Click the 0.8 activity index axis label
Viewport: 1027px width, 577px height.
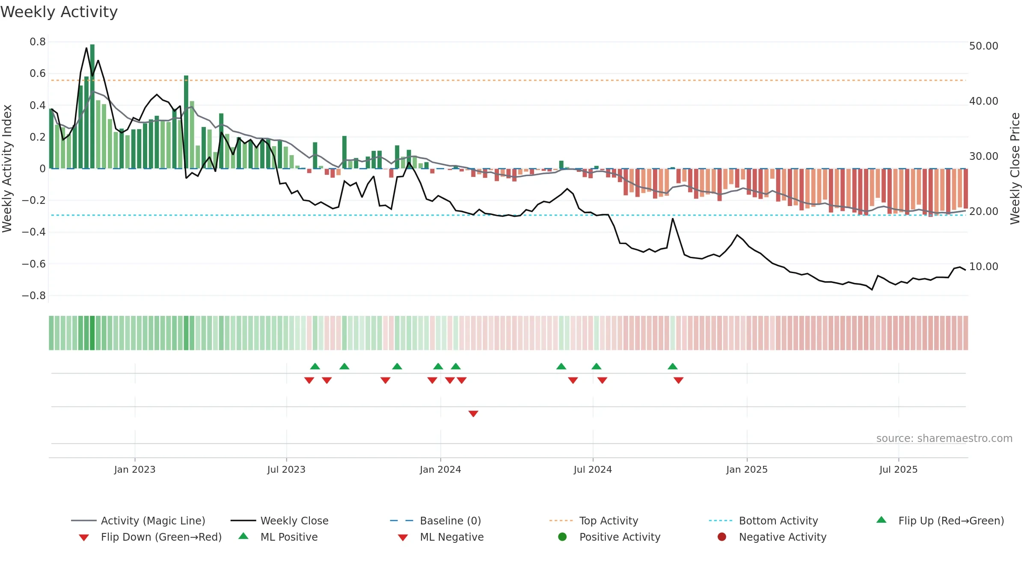tap(38, 42)
